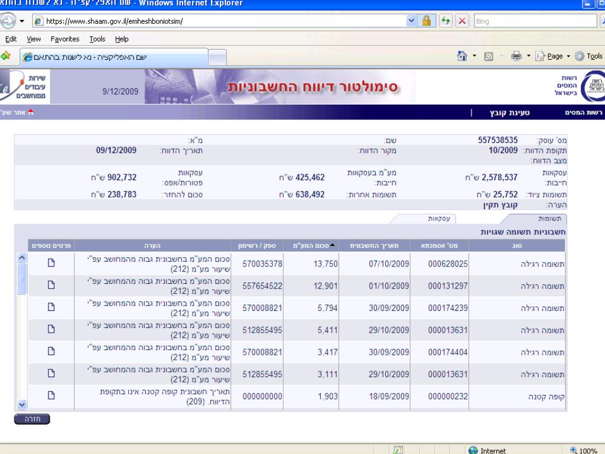Open details document icon for invoice 000000232
Viewport: 605px width, 454px height.
coord(51,395)
